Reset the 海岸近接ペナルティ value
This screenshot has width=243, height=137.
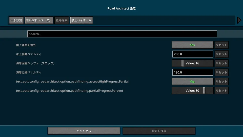(221, 72)
